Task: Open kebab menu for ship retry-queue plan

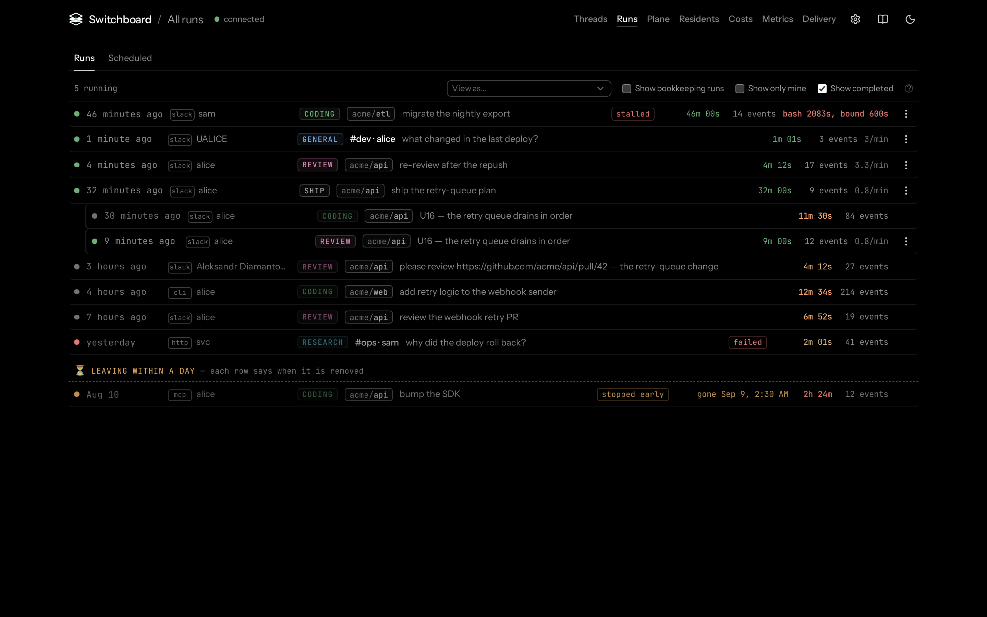Action: coord(906,191)
